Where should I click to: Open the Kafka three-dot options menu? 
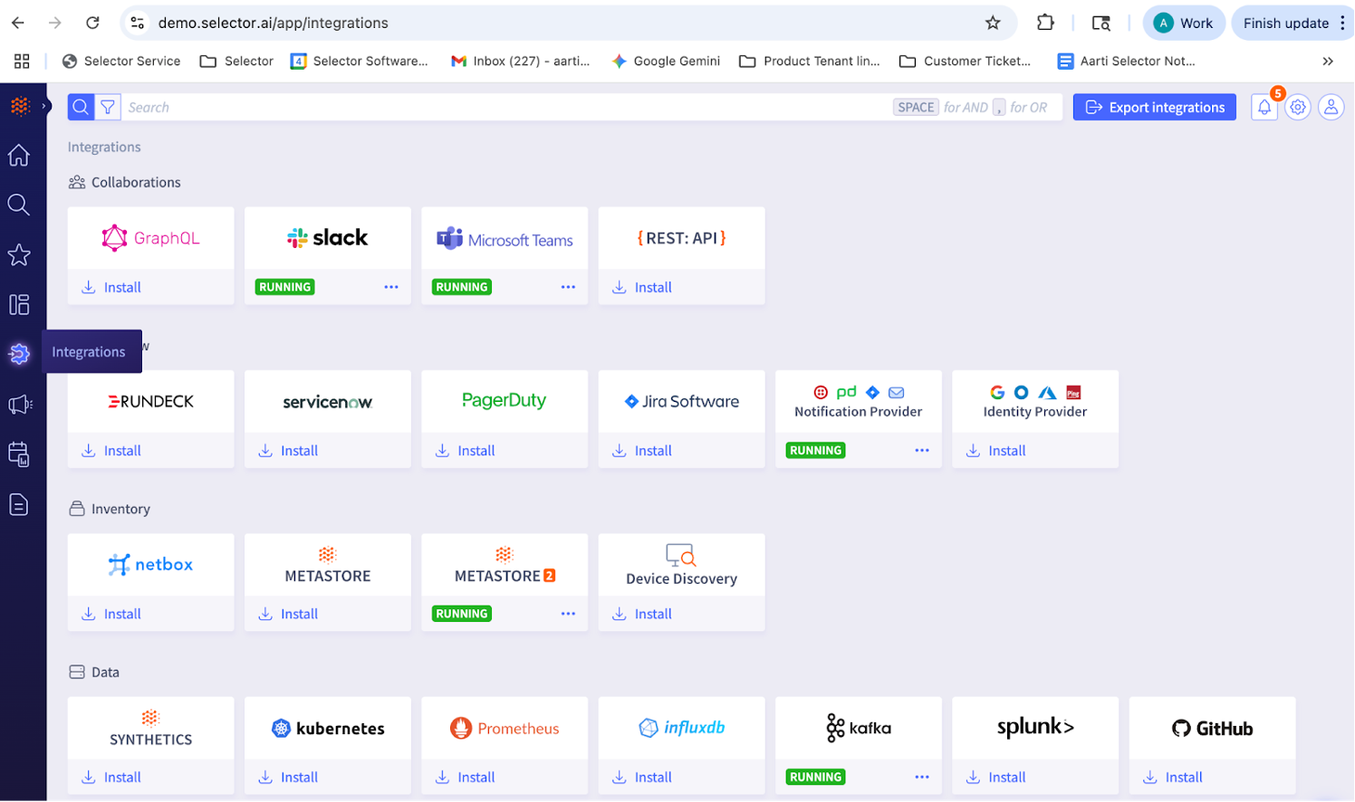click(x=922, y=777)
